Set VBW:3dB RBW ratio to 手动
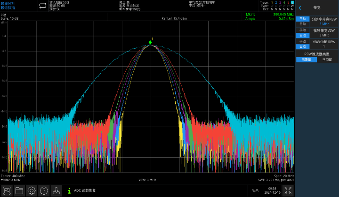 302,41
